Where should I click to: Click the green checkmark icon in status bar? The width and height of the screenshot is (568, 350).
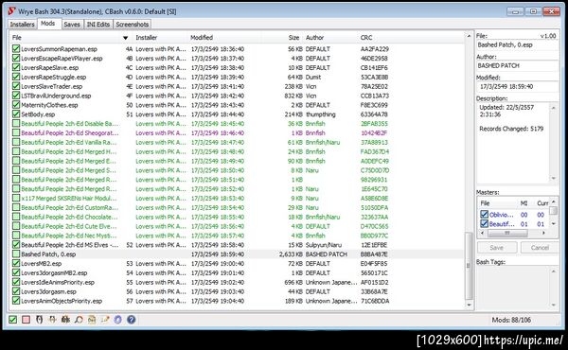tap(12, 320)
